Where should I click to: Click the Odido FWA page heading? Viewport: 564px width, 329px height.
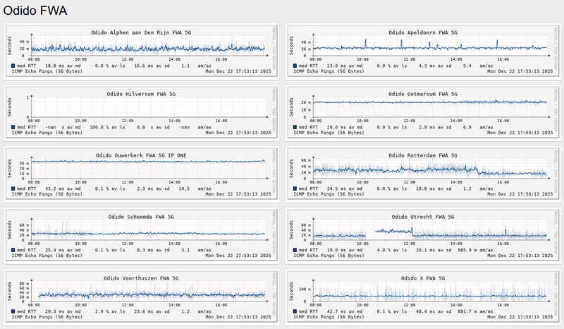pos(35,11)
